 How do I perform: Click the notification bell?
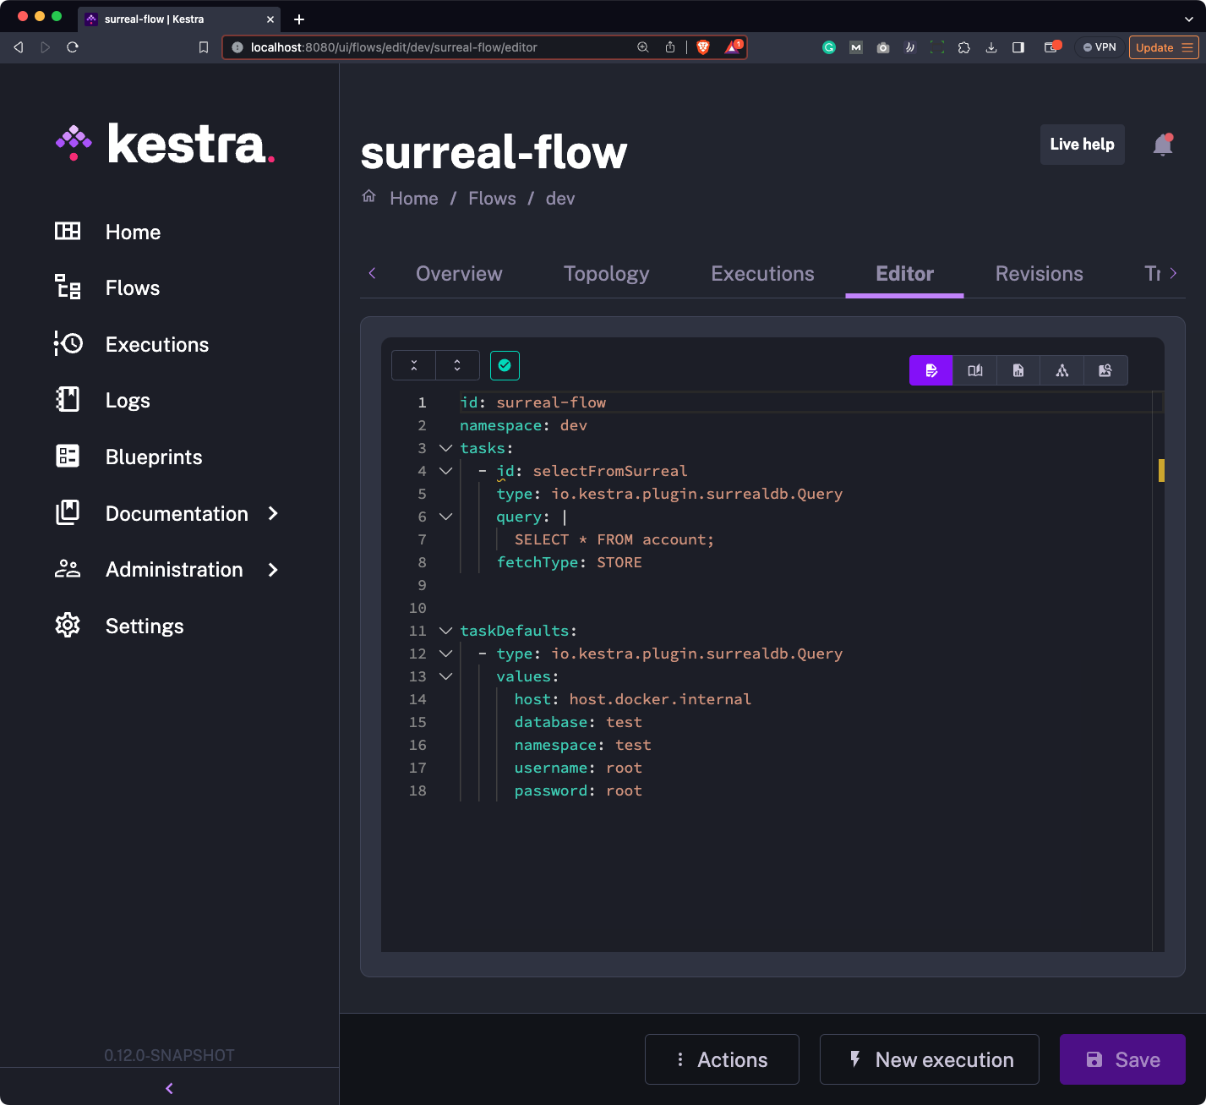[x=1162, y=145]
